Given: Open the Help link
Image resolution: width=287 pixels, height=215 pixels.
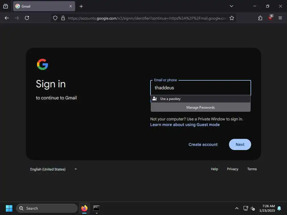Looking at the screenshot, I should coord(214,169).
